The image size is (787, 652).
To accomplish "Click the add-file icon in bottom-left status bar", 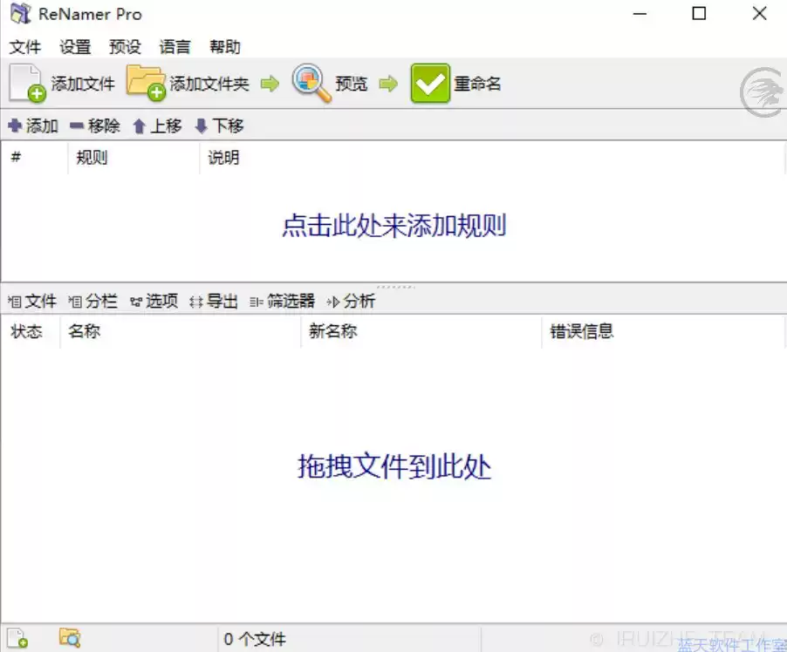I will click(x=17, y=638).
